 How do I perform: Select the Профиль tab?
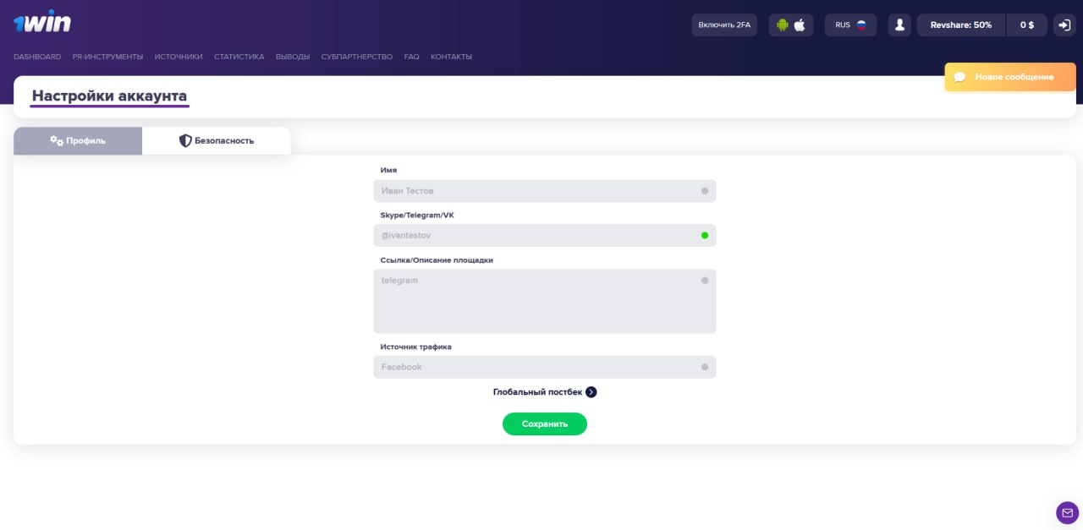click(x=78, y=141)
